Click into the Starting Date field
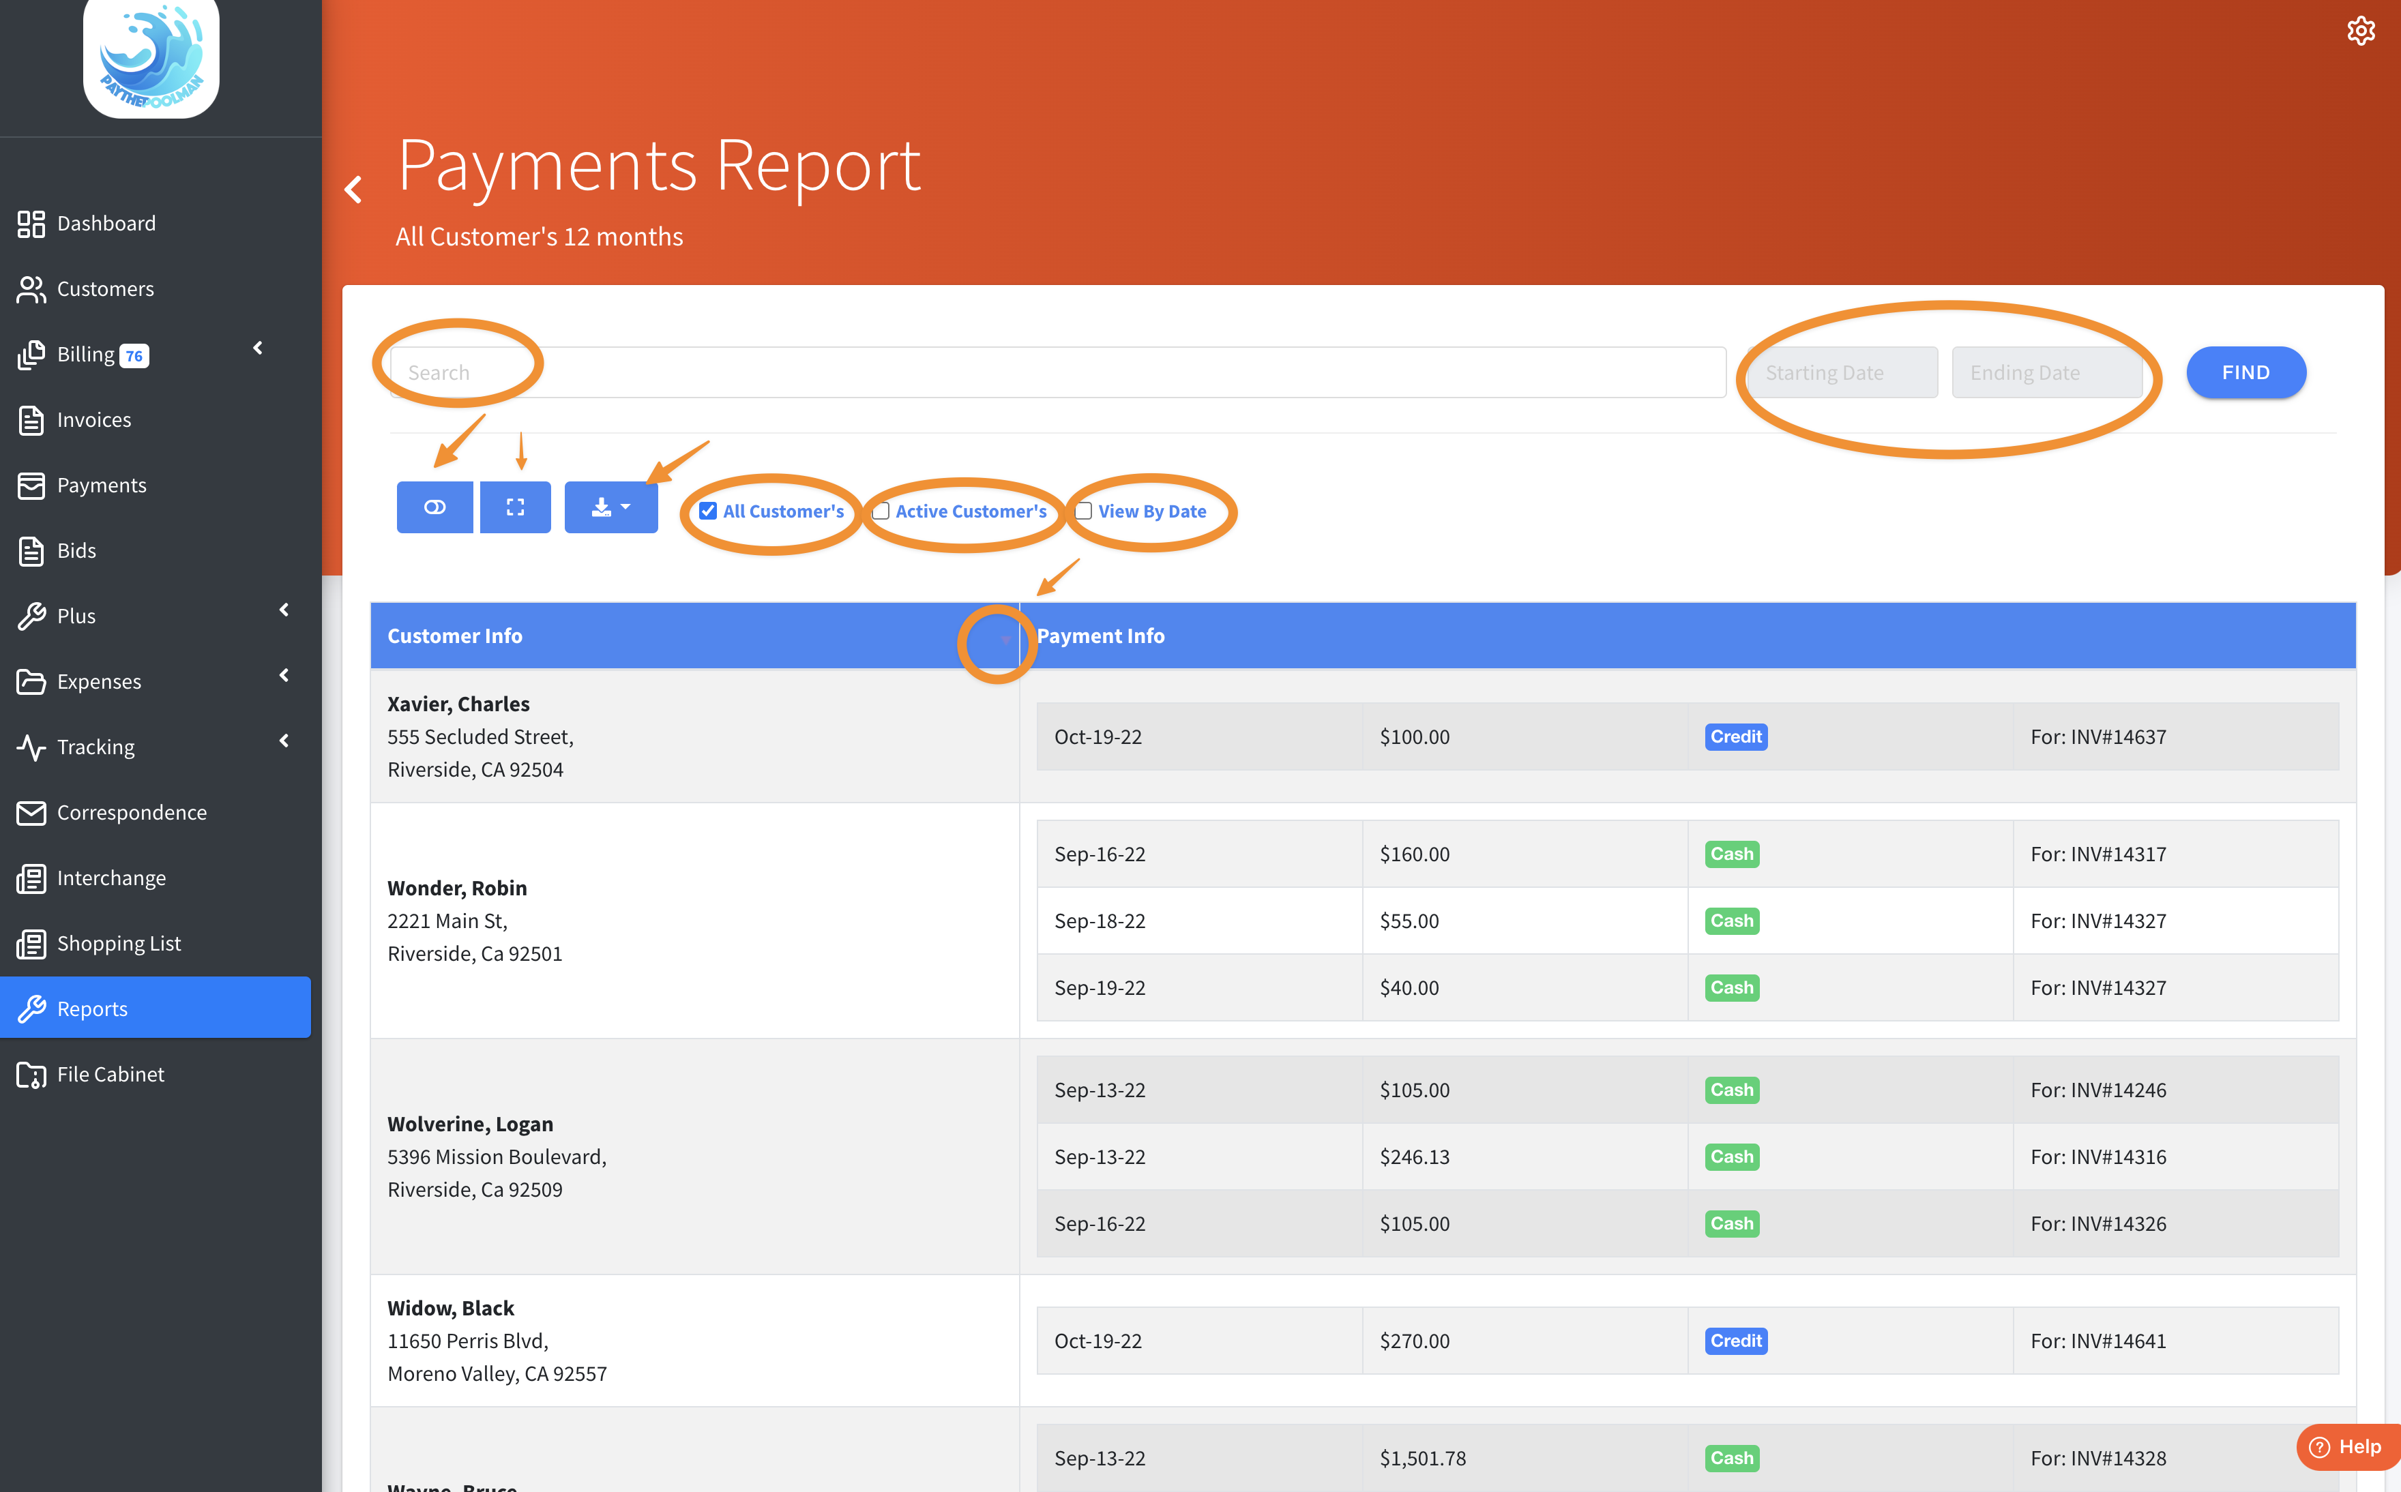Screen dimensions: 2401x1492 tap(1842, 373)
